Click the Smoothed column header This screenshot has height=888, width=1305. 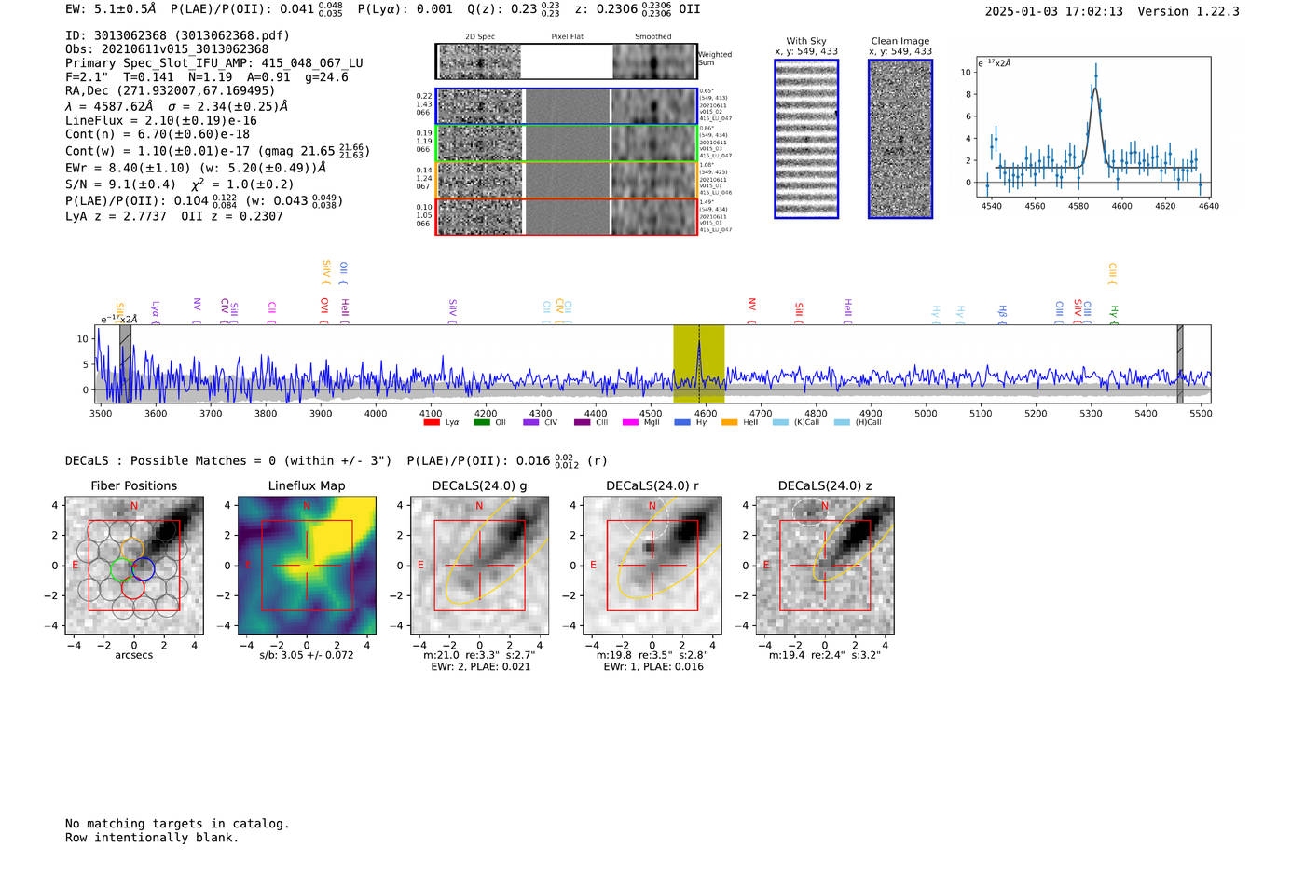click(x=653, y=37)
